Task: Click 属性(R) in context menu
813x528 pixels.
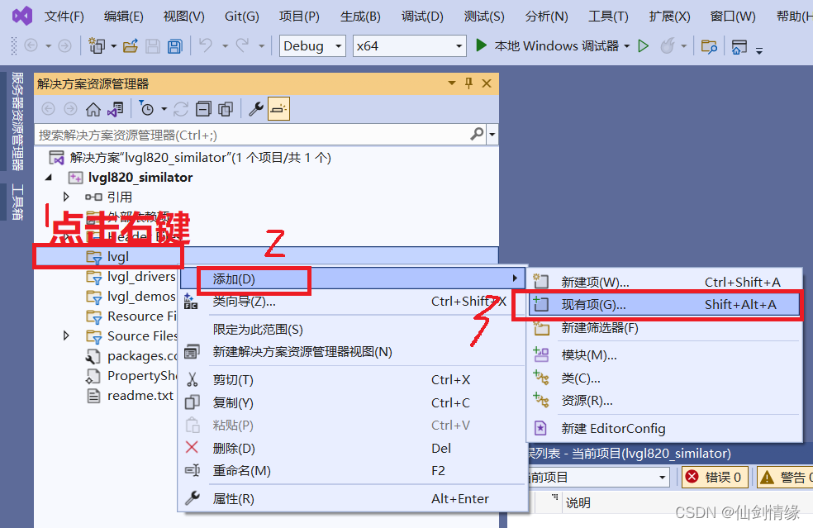Action: pyautogui.click(x=353, y=498)
